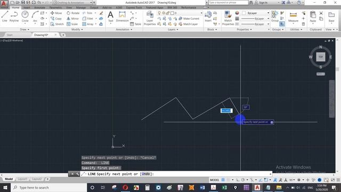Activate the Mirror tool
The image size is (341, 192).
tap(73, 19)
